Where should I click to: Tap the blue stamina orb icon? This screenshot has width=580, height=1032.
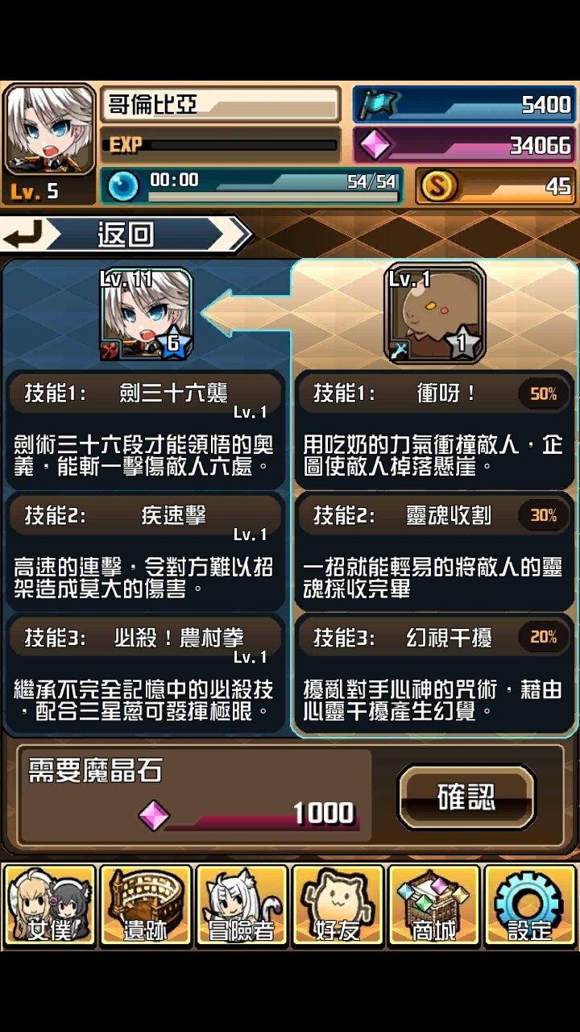coord(123,186)
